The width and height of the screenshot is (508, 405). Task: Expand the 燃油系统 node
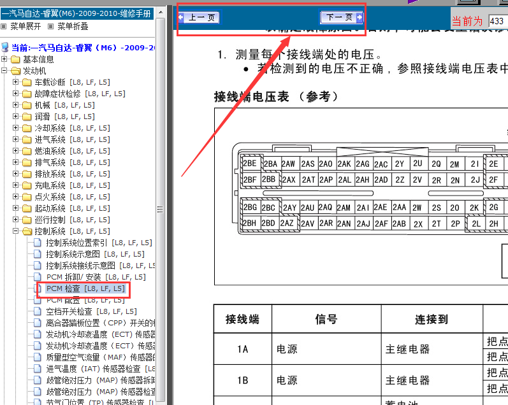coord(15,150)
